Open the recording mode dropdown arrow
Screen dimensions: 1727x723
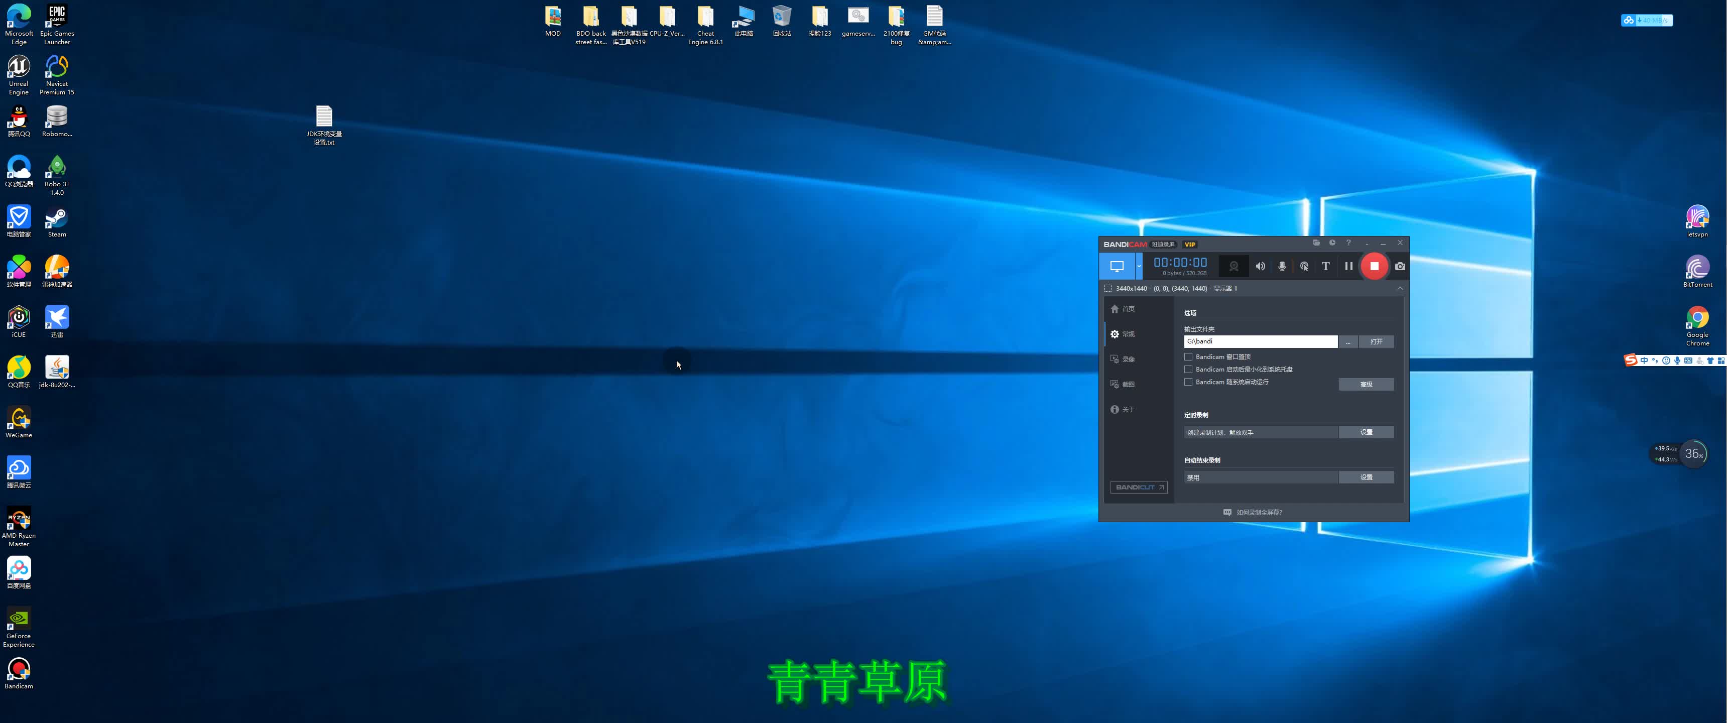coord(1139,266)
